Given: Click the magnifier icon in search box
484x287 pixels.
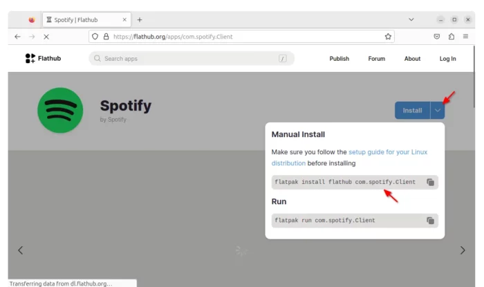Looking at the screenshot, I should pyautogui.click(x=97, y=58).
